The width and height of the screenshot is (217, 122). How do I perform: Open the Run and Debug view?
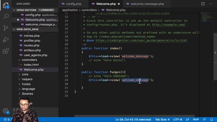pos(6,39)
